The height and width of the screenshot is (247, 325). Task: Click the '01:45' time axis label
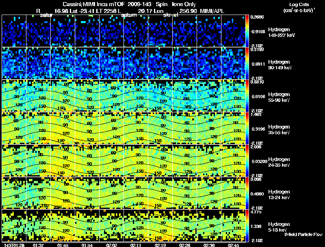[x=63, y=245]
